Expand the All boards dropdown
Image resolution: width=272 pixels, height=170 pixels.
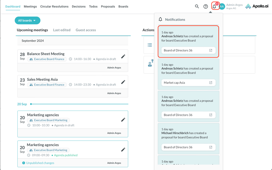coord(27,21)
